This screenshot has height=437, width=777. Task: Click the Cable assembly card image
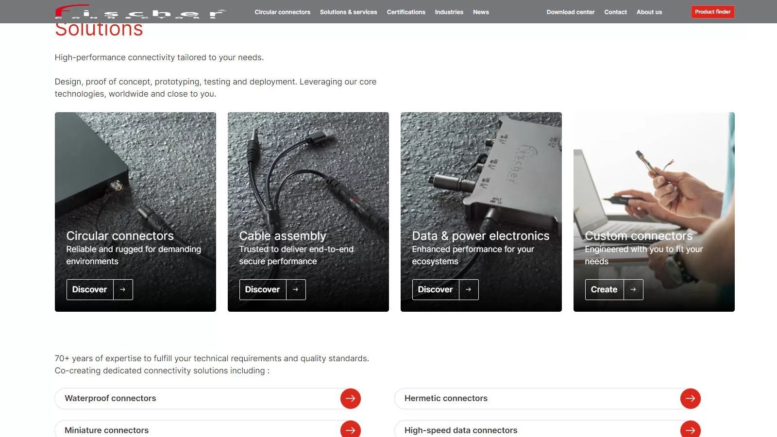308,175
